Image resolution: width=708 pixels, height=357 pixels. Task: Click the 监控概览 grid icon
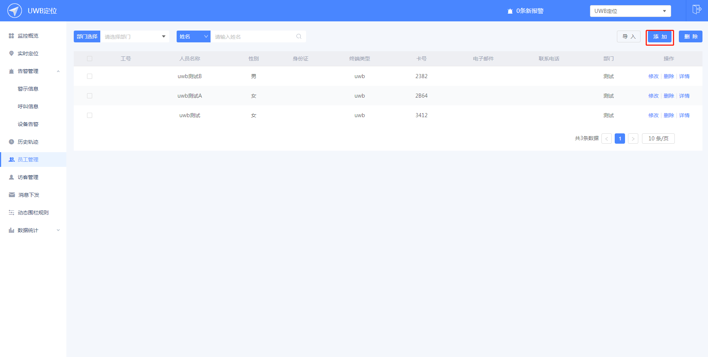tap(11, 36)
